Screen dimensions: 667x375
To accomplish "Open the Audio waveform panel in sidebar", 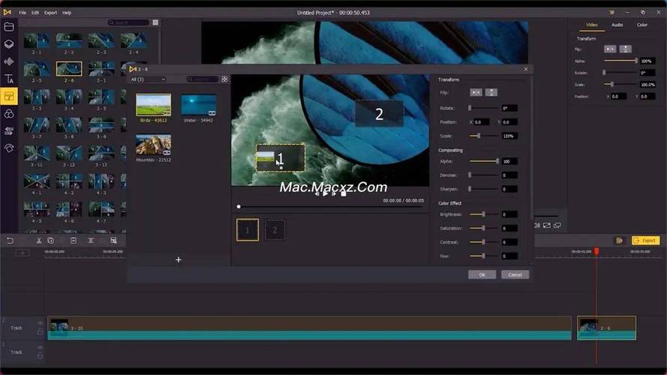I will click(9, 61).
